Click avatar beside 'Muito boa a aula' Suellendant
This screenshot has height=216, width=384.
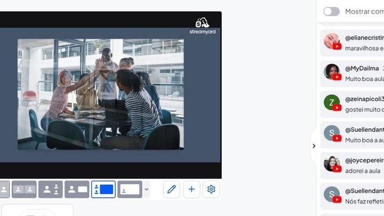coord(332,133)
